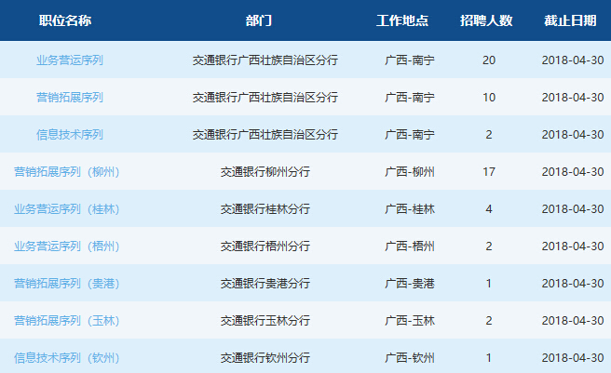Click the 部门 column header

click(259, 20)
